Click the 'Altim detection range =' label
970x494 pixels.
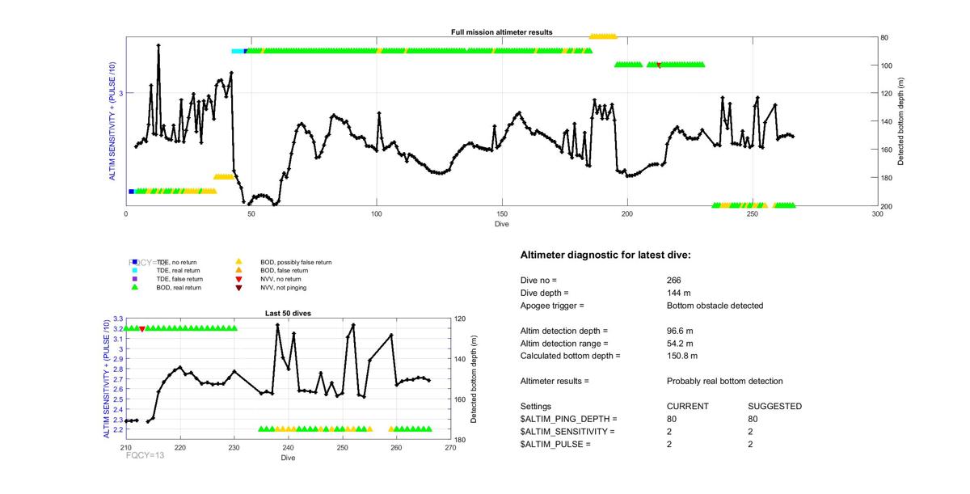pos(564,344)
